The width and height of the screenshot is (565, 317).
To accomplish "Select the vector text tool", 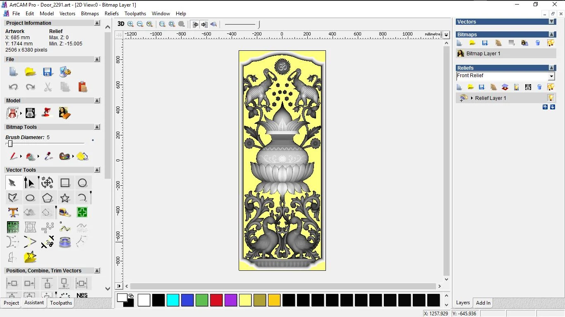I will coord(13,213).
